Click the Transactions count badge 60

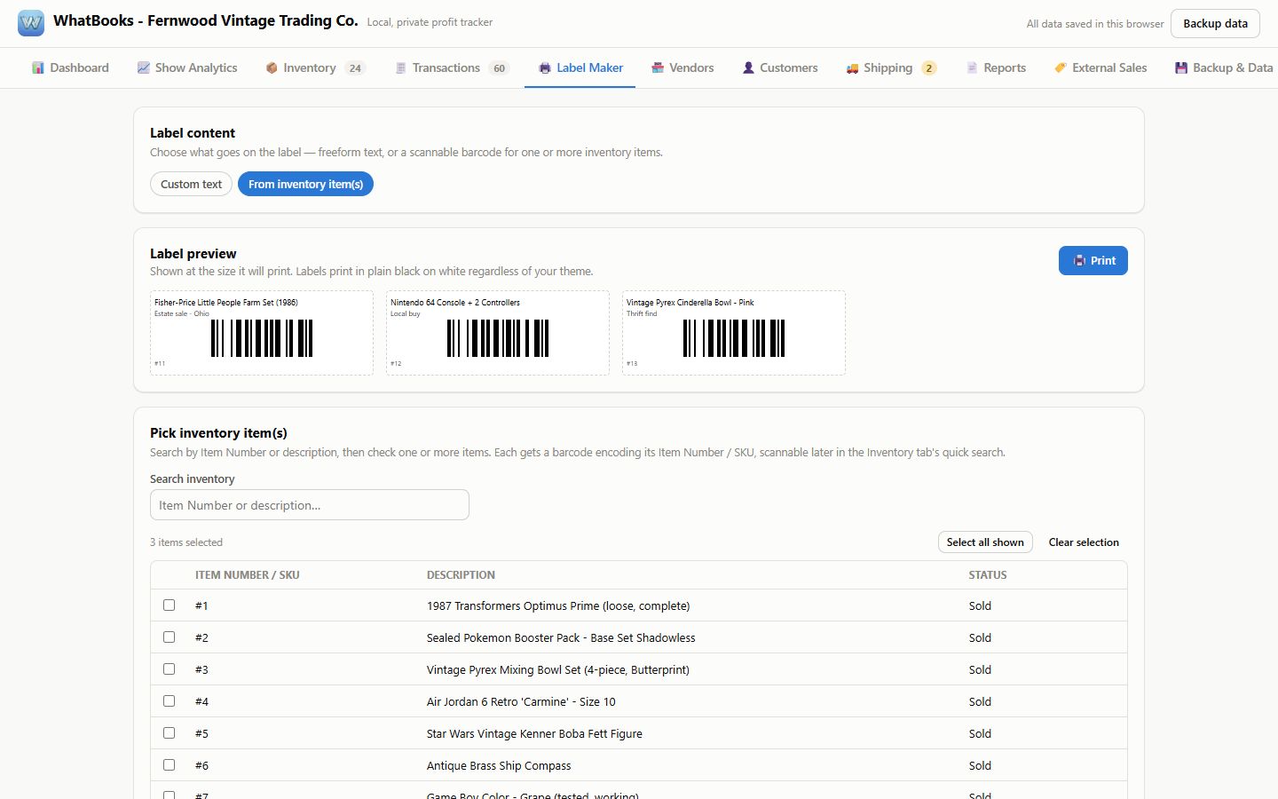coord(499,68)
